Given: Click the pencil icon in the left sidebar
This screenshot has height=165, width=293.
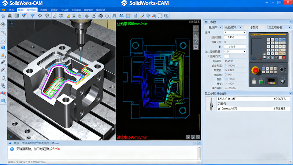Looking at the screenshot, I should (x=3, y=70).
